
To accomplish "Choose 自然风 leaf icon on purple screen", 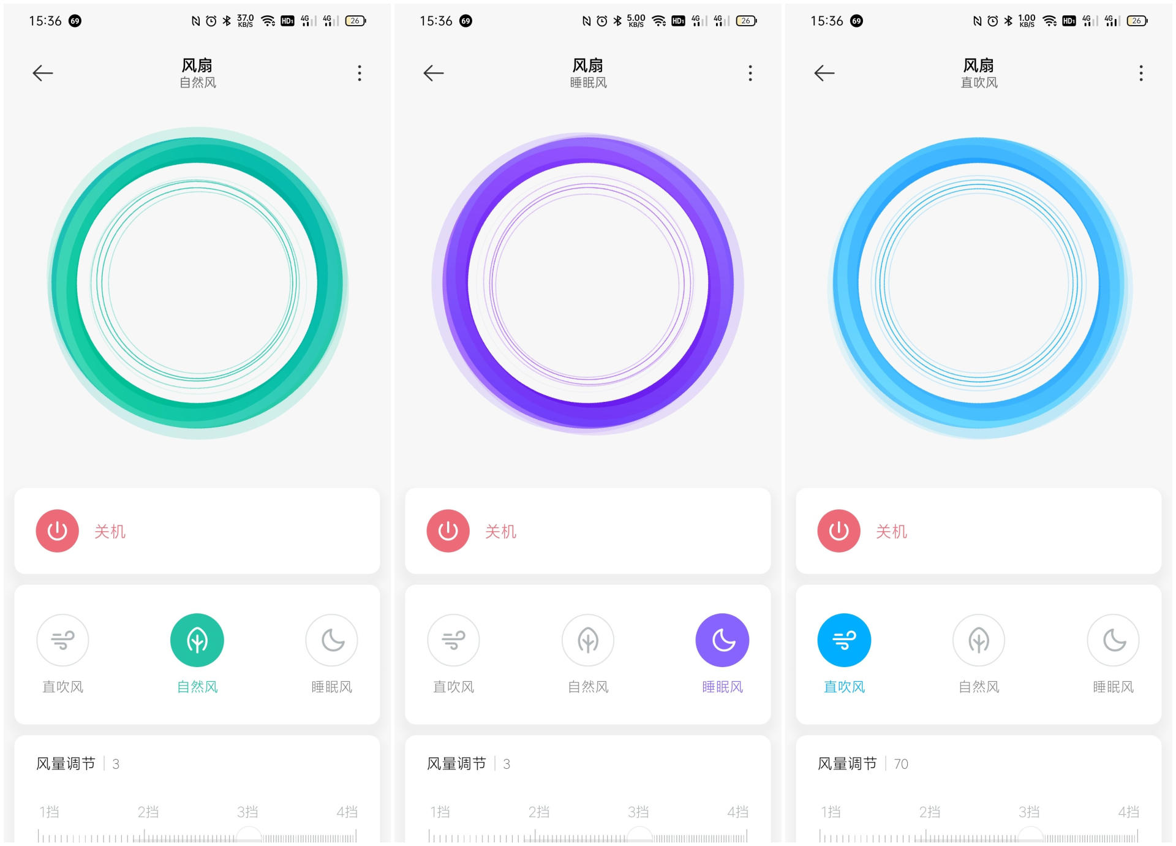I will (x=588, y=640).
